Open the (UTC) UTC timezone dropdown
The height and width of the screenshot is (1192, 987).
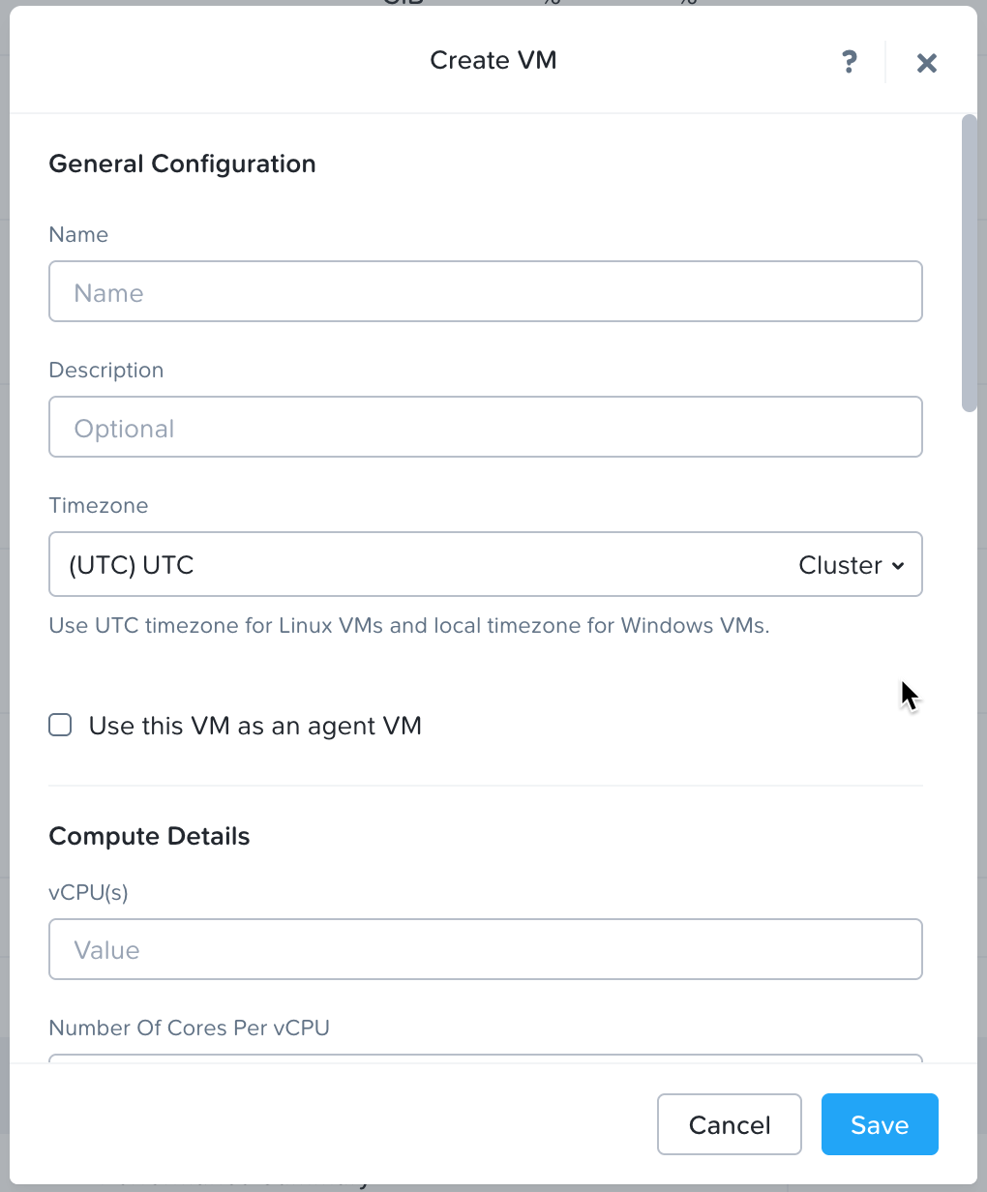click(x=486, y=564)
